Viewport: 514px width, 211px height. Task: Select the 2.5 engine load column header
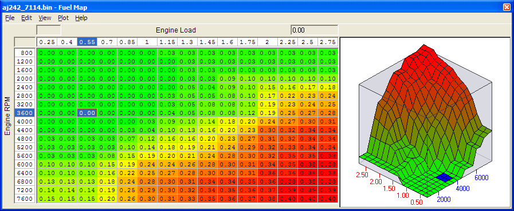tap(308, 42)
